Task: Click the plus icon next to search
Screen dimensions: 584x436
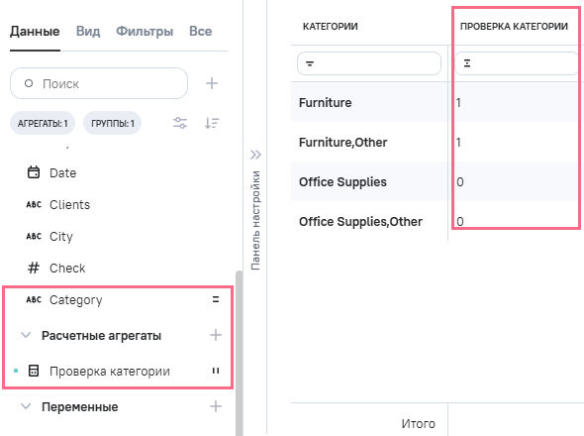Action: [x=212, y=83]
